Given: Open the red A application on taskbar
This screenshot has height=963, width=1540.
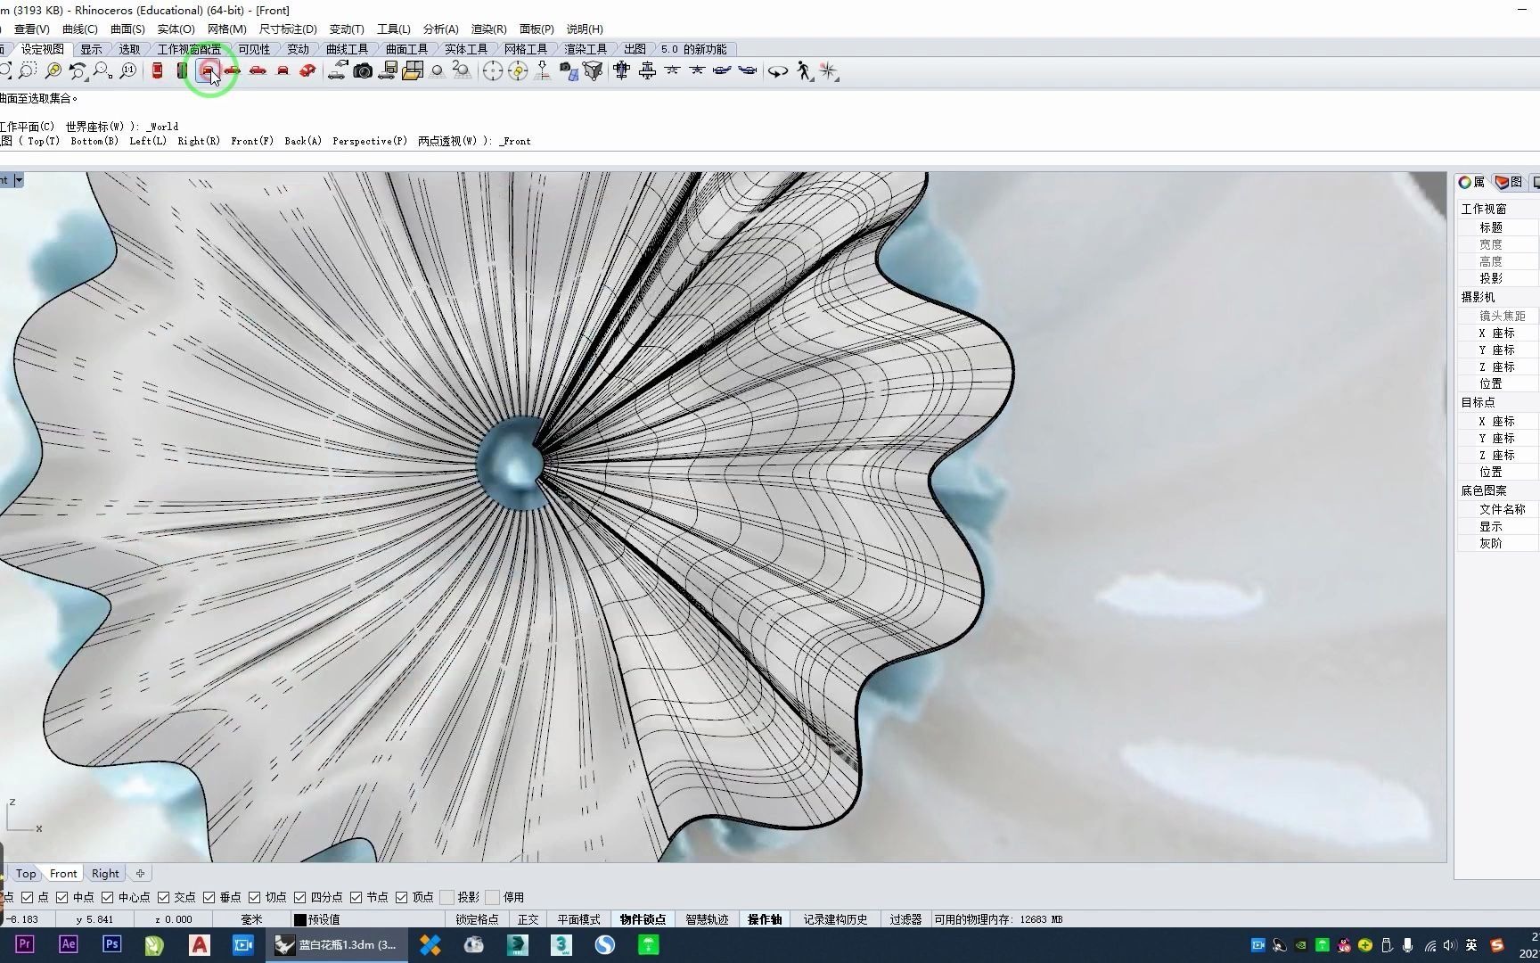Looking at the screenshot, I should [199, 944].
